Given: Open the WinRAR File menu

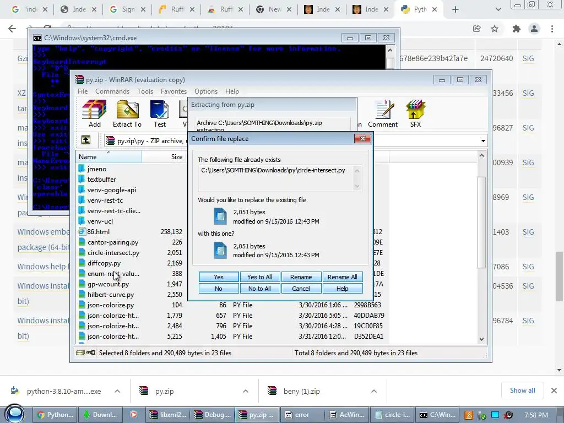Looking at the screenshot, I should click(83, 91).
